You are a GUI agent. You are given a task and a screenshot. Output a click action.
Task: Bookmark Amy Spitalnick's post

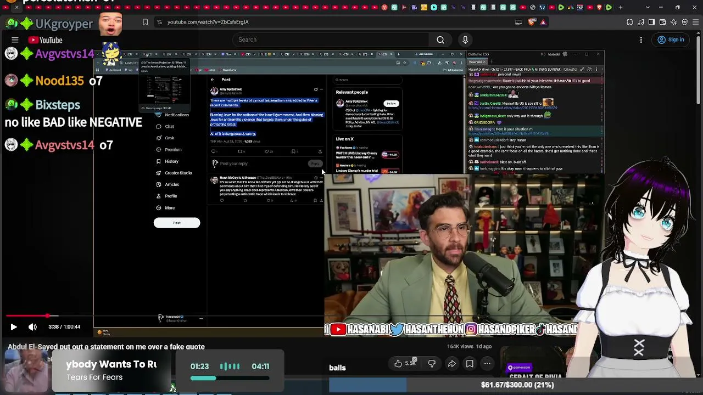294,151
